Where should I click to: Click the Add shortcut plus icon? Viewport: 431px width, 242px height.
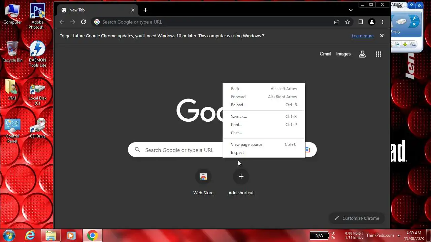[241, 177]
